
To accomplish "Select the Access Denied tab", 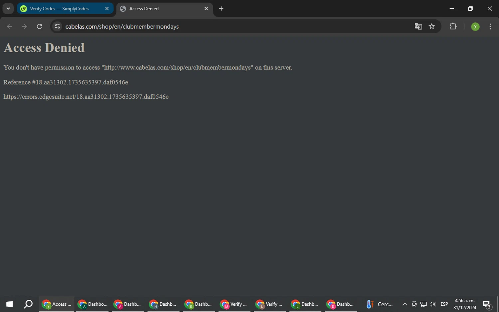I will [x=164, y=9].
